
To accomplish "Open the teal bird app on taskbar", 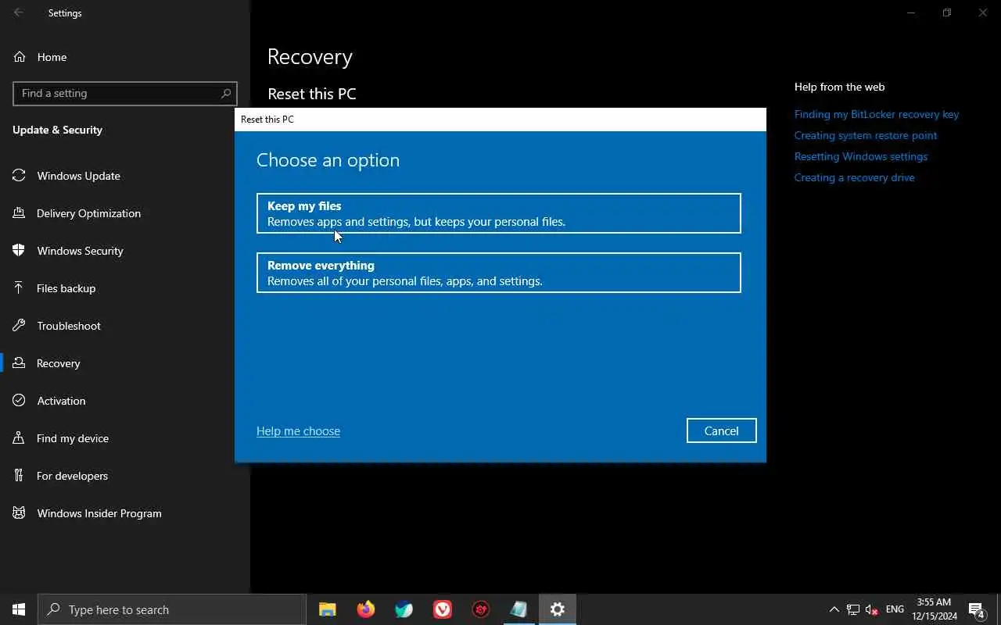I will click(404, 609).
